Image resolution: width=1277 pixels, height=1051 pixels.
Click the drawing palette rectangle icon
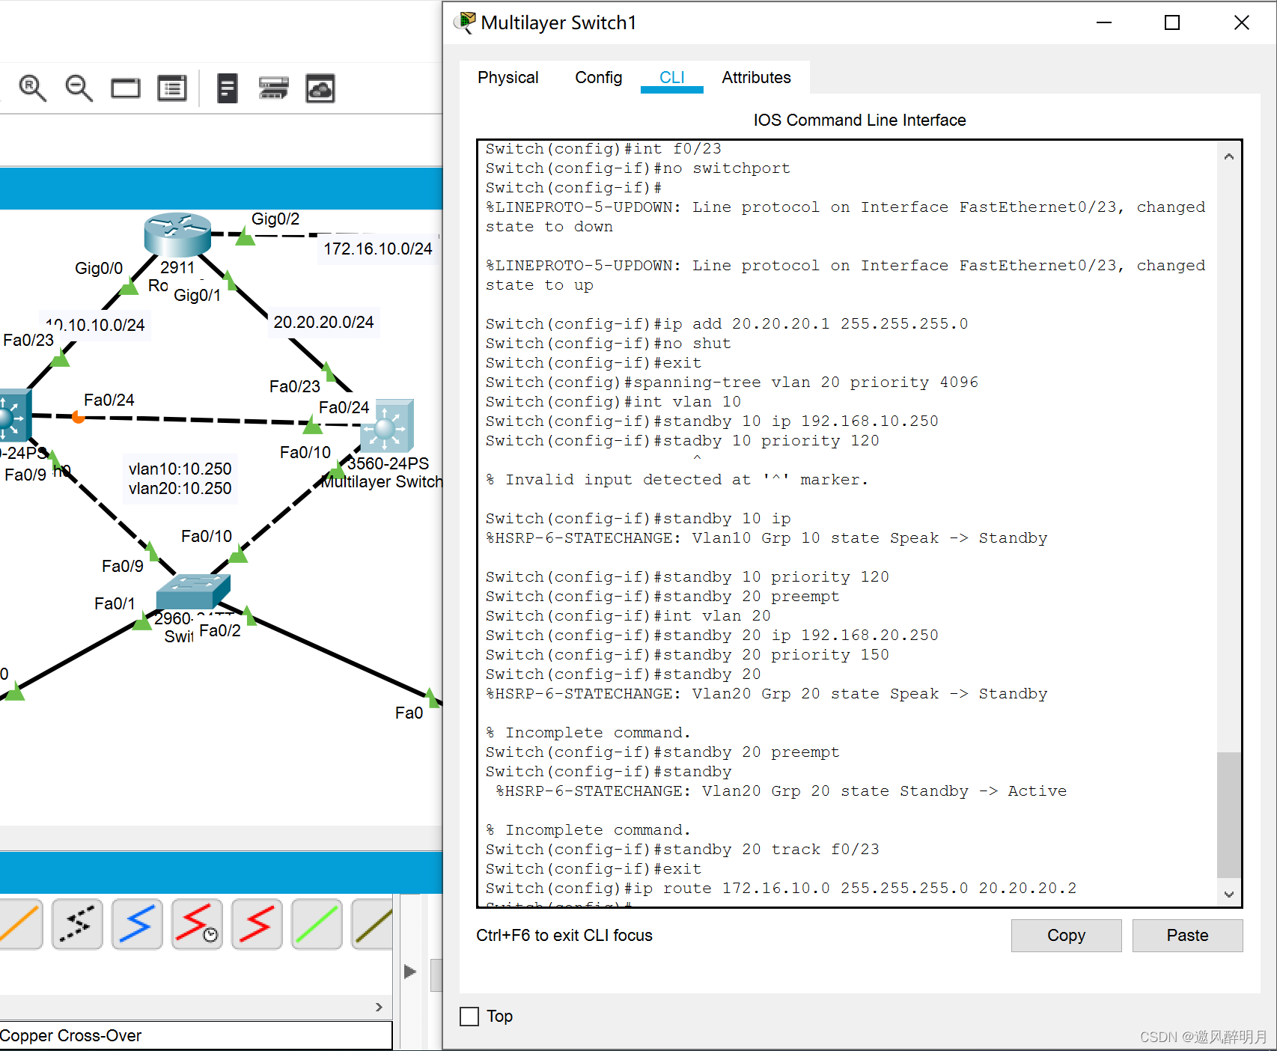click(125, 88)
